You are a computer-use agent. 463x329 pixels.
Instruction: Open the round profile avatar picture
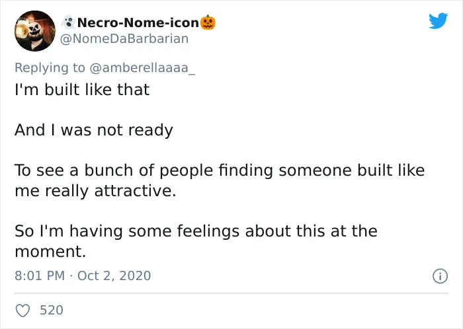pyautogui.click(x=35, y=31)
